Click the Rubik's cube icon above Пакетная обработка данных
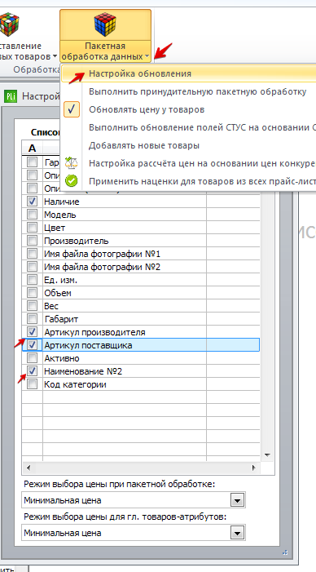Image resolution: width=316 pixels, height=572 pixels. [x=105, y=24]
